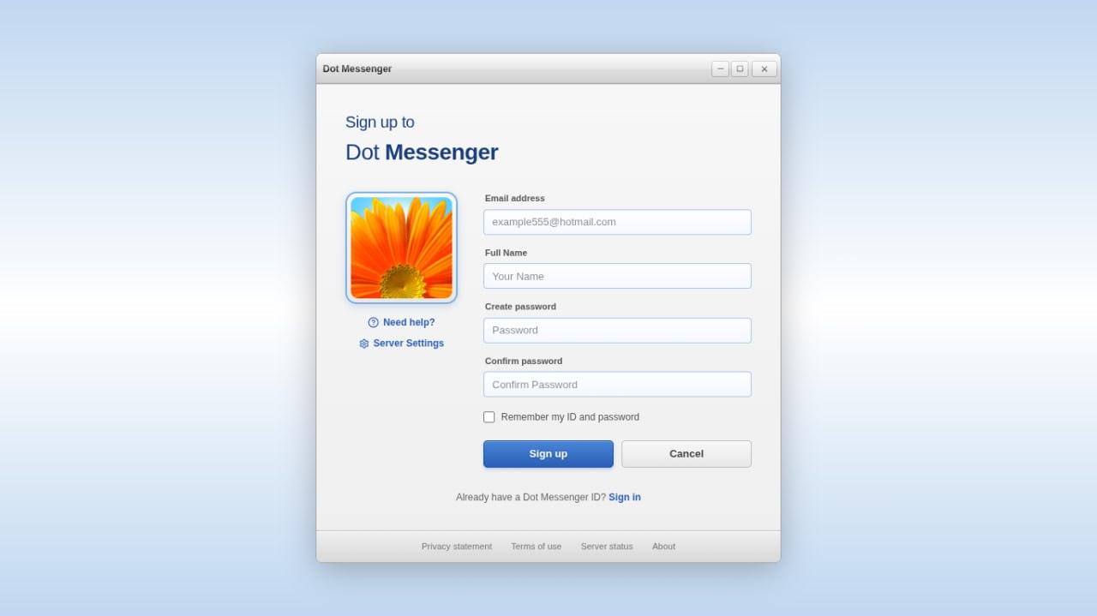Image resolution: width=1097 pixels, height=616 pixels.
Task: Check the Server status footer link
Action: [x=607, y=547]
